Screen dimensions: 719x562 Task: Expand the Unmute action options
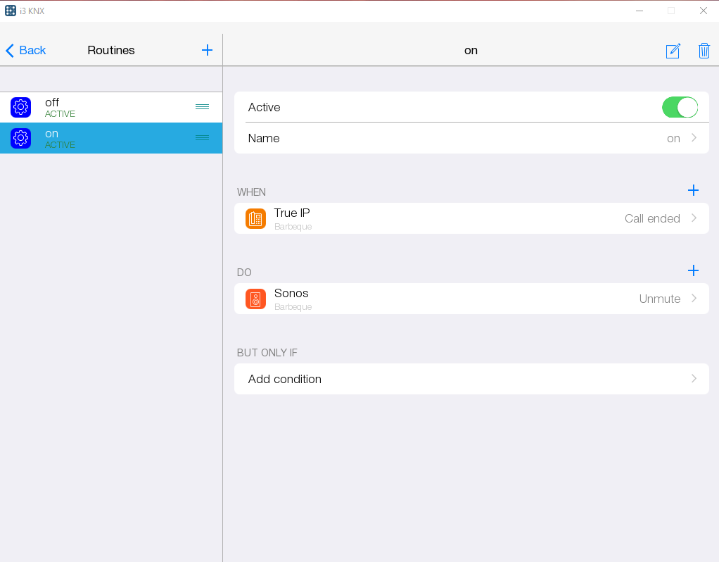(694, 299)
